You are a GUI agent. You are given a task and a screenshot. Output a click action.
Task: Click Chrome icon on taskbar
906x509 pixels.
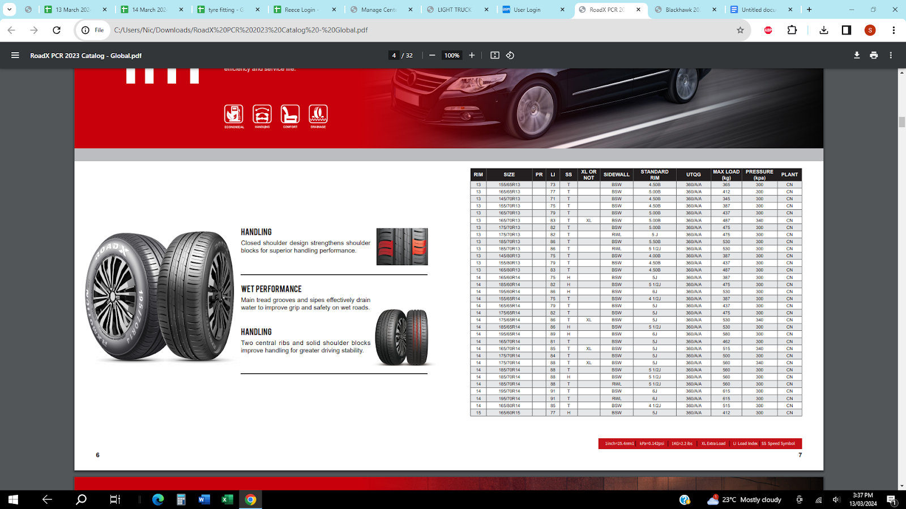coord(251,499)
